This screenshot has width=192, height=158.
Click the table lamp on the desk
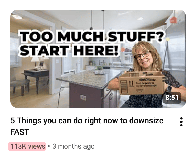point(35,62)
